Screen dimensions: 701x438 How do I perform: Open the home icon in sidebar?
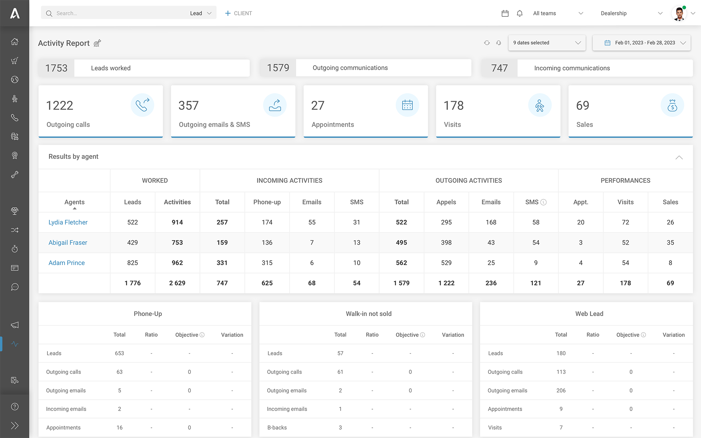point(15,42)
